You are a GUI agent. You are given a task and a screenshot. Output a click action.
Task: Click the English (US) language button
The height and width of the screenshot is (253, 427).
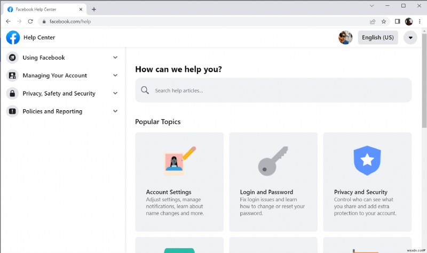[x=377, y=37]
